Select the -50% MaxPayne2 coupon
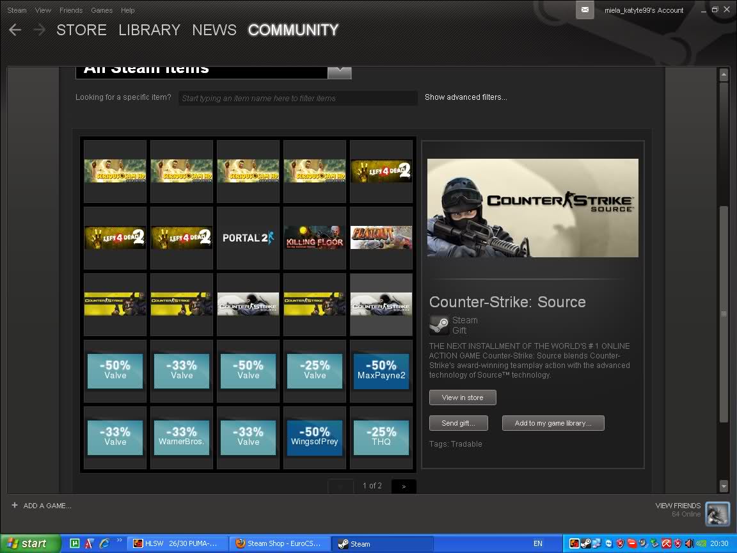The image size is (737, 553). 381,371
